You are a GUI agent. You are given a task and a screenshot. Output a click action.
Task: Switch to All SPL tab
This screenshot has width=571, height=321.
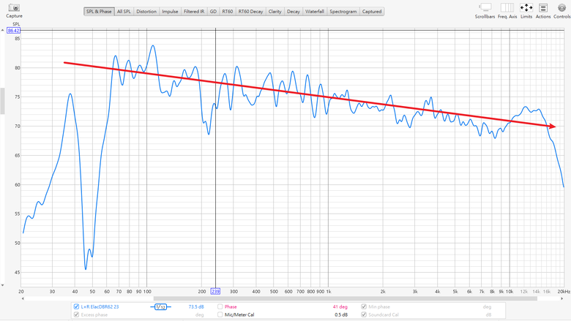(x=124, y=12)
